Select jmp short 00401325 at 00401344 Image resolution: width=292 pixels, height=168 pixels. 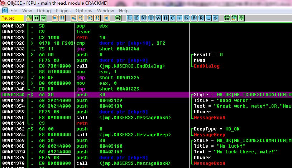click(107, 78)
